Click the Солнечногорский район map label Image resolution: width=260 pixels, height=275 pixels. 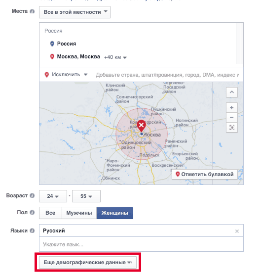(135, 99)
